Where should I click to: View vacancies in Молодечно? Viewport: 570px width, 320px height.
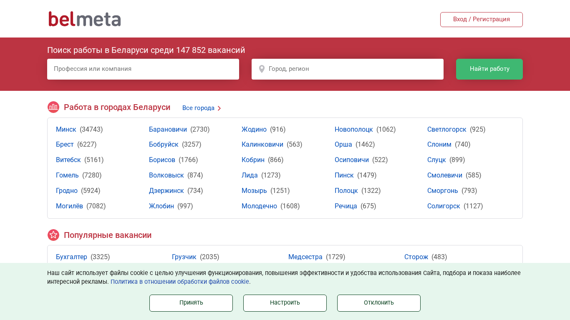(x=259, y=206)
